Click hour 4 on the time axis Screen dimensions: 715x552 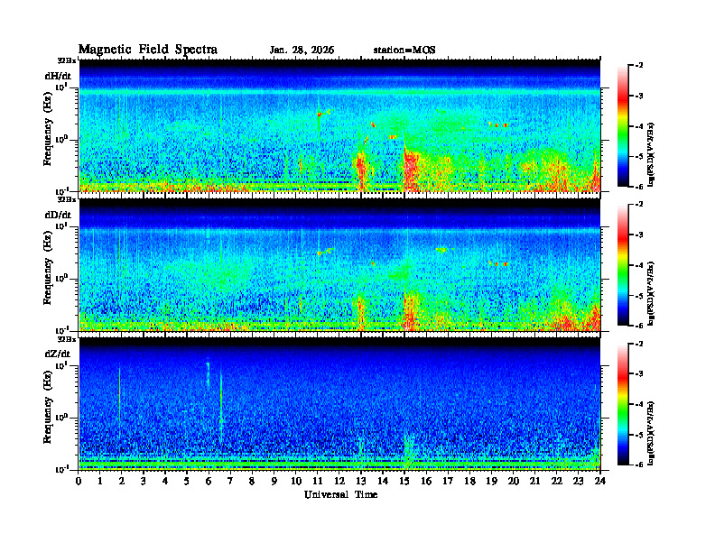click(165, 482)
